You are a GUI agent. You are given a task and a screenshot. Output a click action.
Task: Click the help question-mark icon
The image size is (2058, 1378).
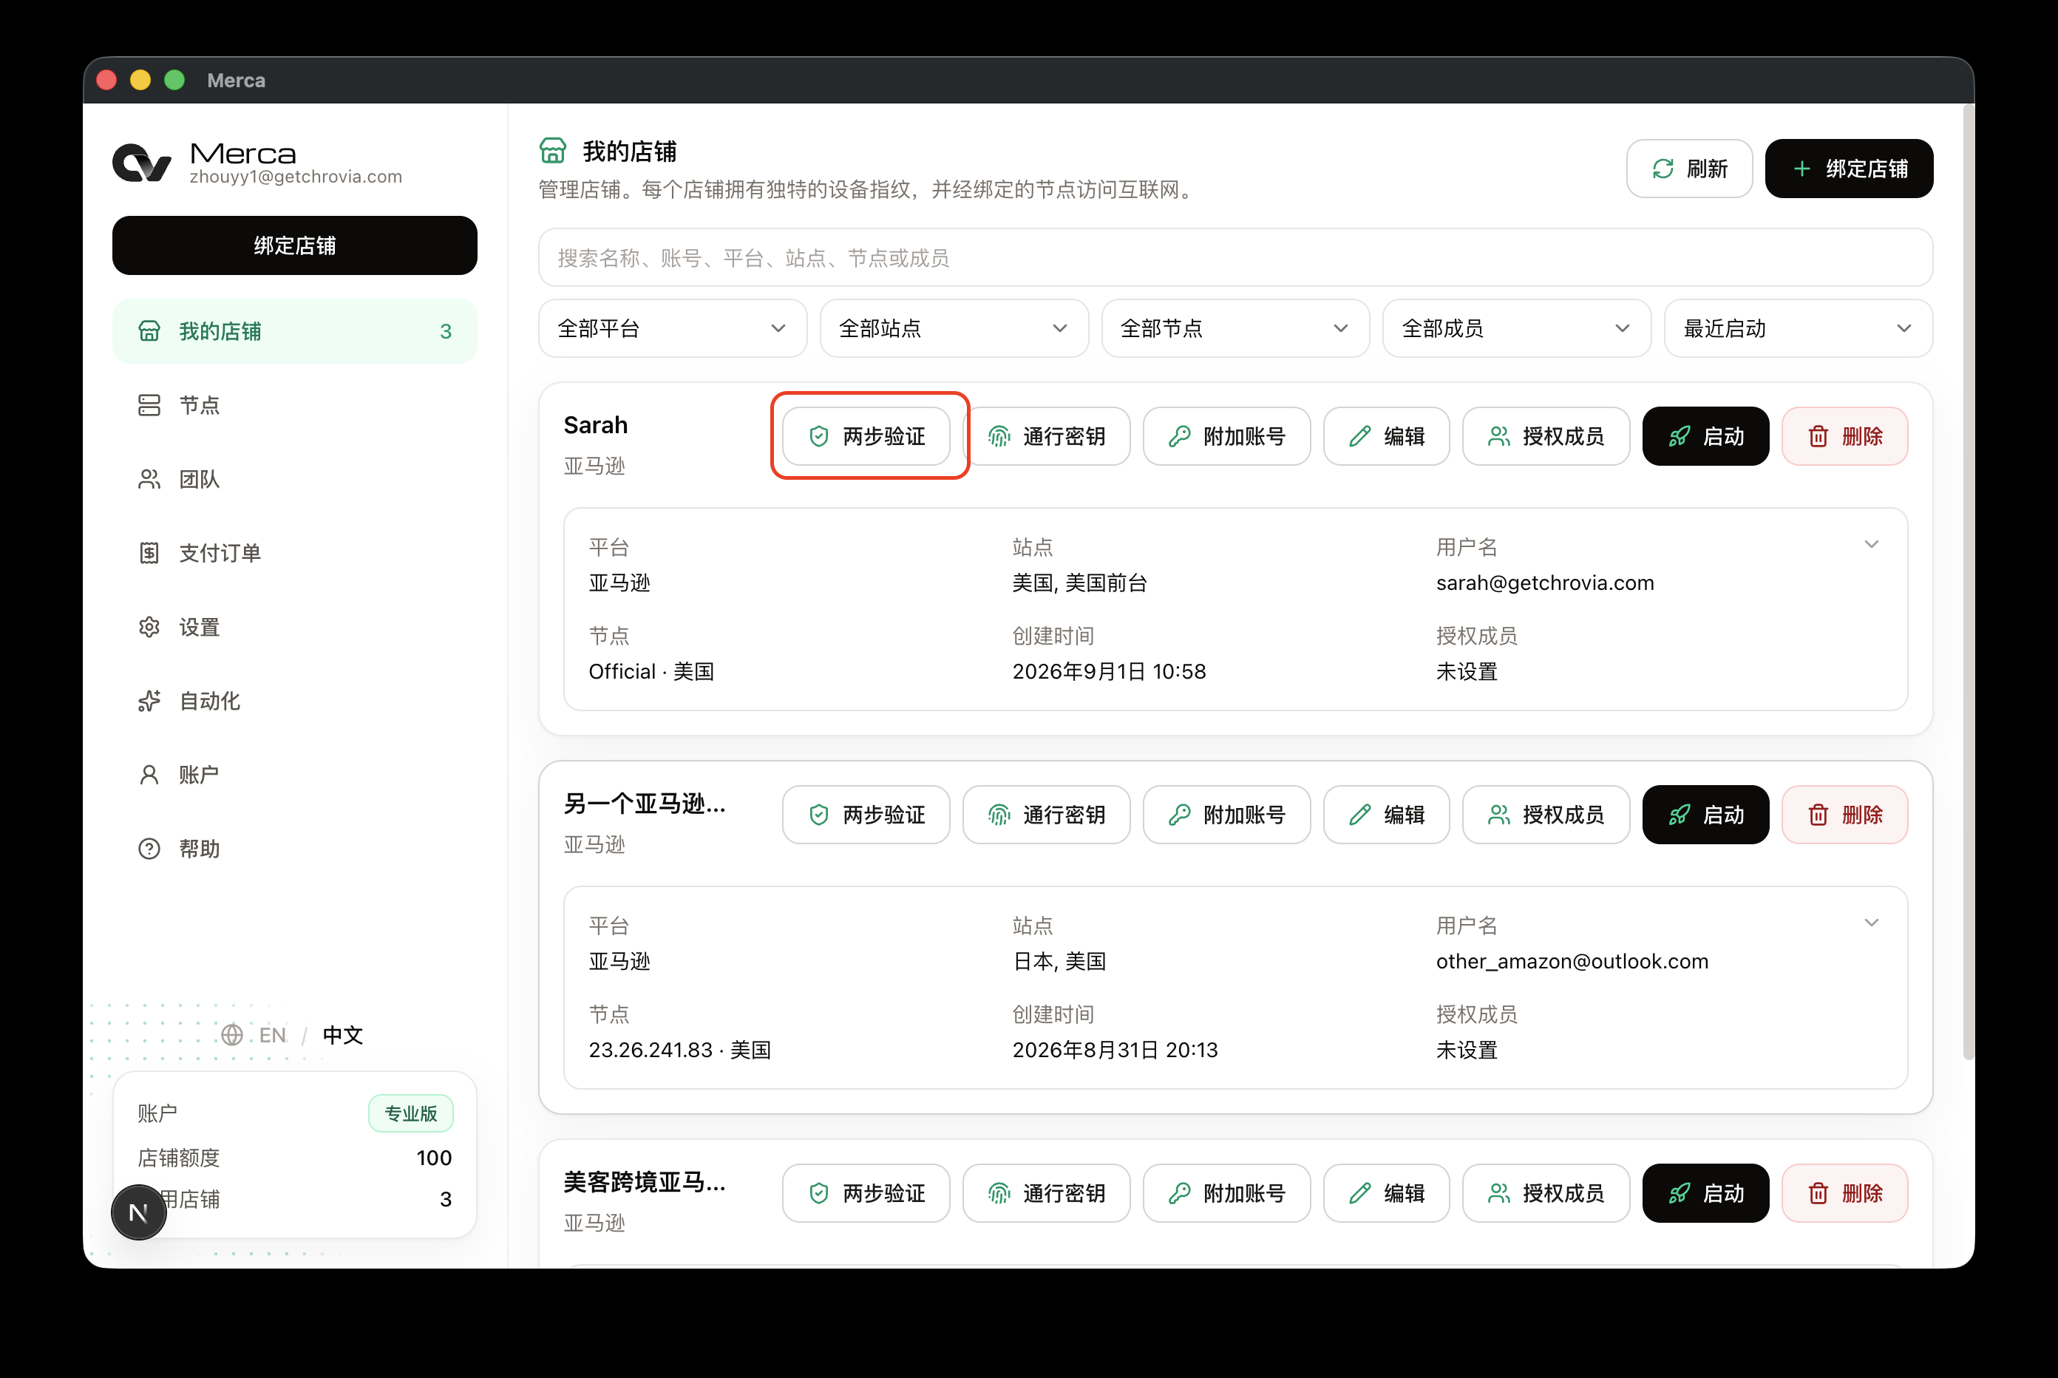(149, 848)
